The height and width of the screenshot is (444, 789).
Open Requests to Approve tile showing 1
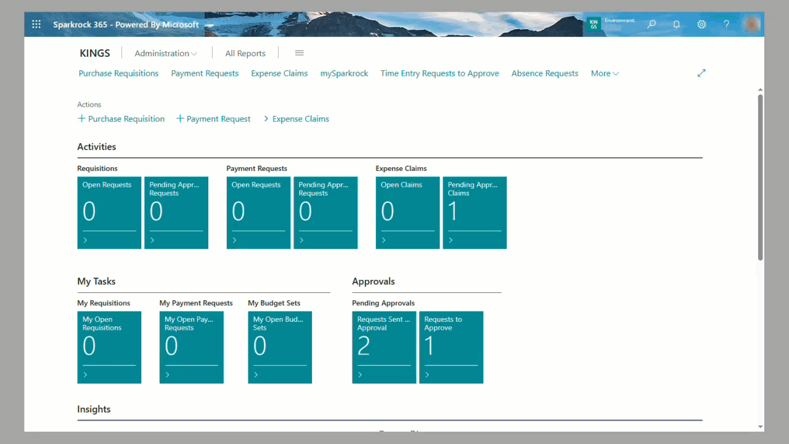[x=451, y=347]
